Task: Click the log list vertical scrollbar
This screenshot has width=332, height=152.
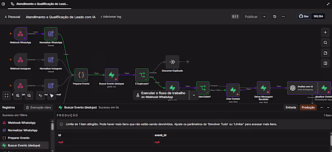Action: [x=53, y=126]
